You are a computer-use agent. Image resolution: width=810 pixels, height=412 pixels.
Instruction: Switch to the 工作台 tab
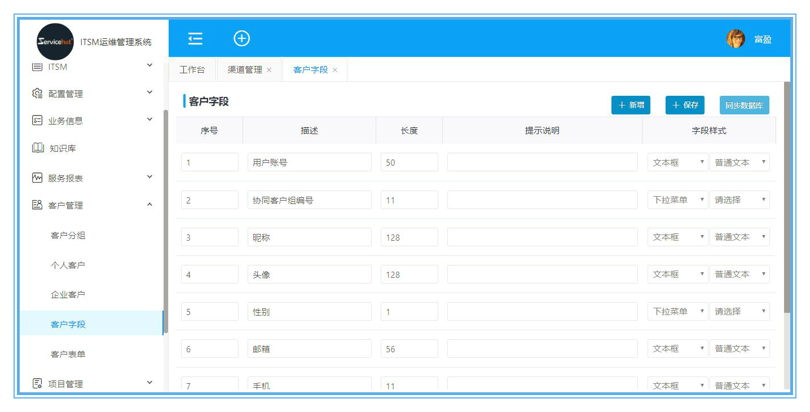pos(192,70)
